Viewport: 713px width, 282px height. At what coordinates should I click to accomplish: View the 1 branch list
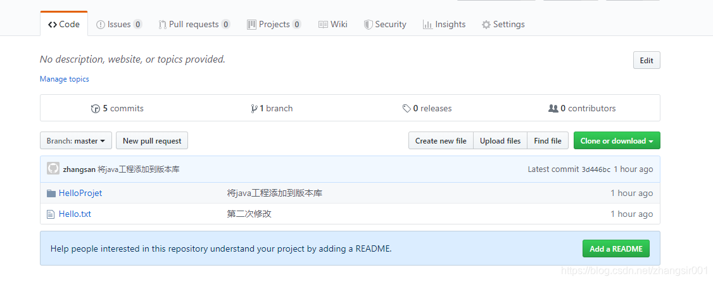click(272, 109)
